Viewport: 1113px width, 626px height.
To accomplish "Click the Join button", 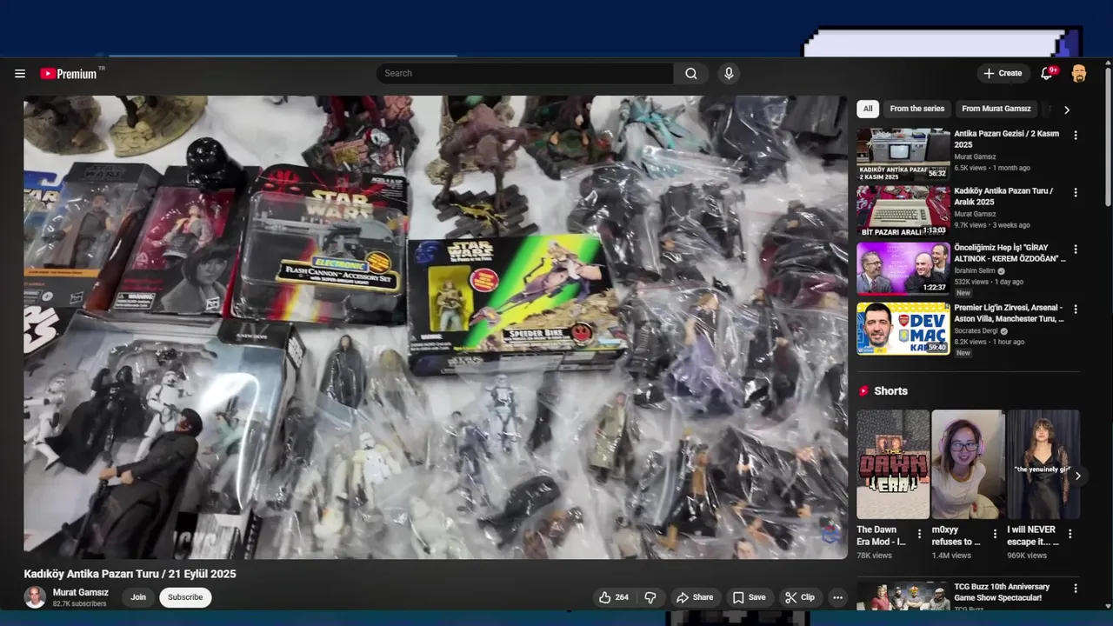I will [x=138, y=597].
